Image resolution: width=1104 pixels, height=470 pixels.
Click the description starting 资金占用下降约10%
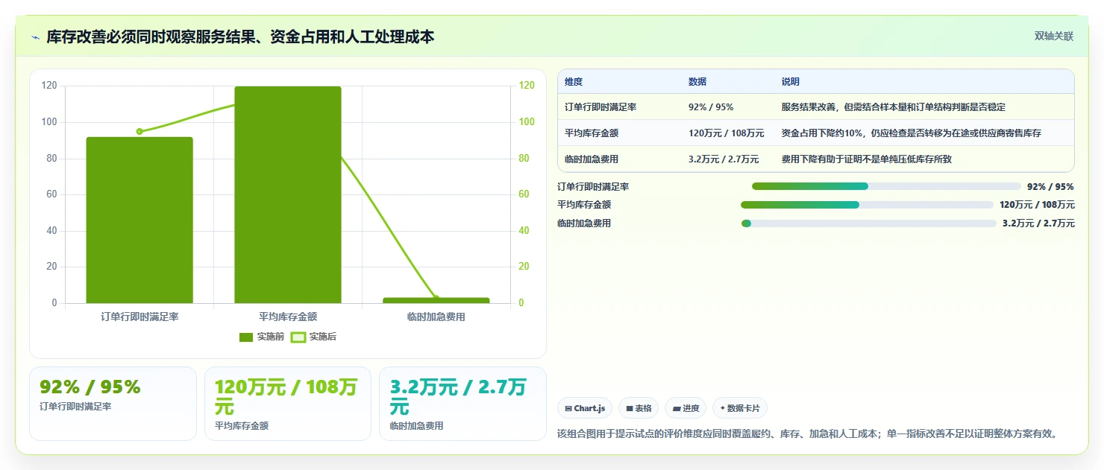(x=911, y=133)
